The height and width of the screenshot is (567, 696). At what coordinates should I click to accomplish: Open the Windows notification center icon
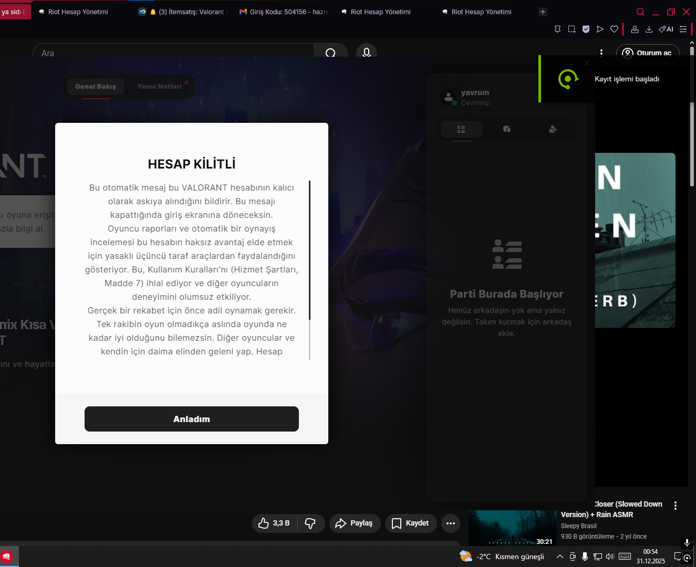coord(678,556)
